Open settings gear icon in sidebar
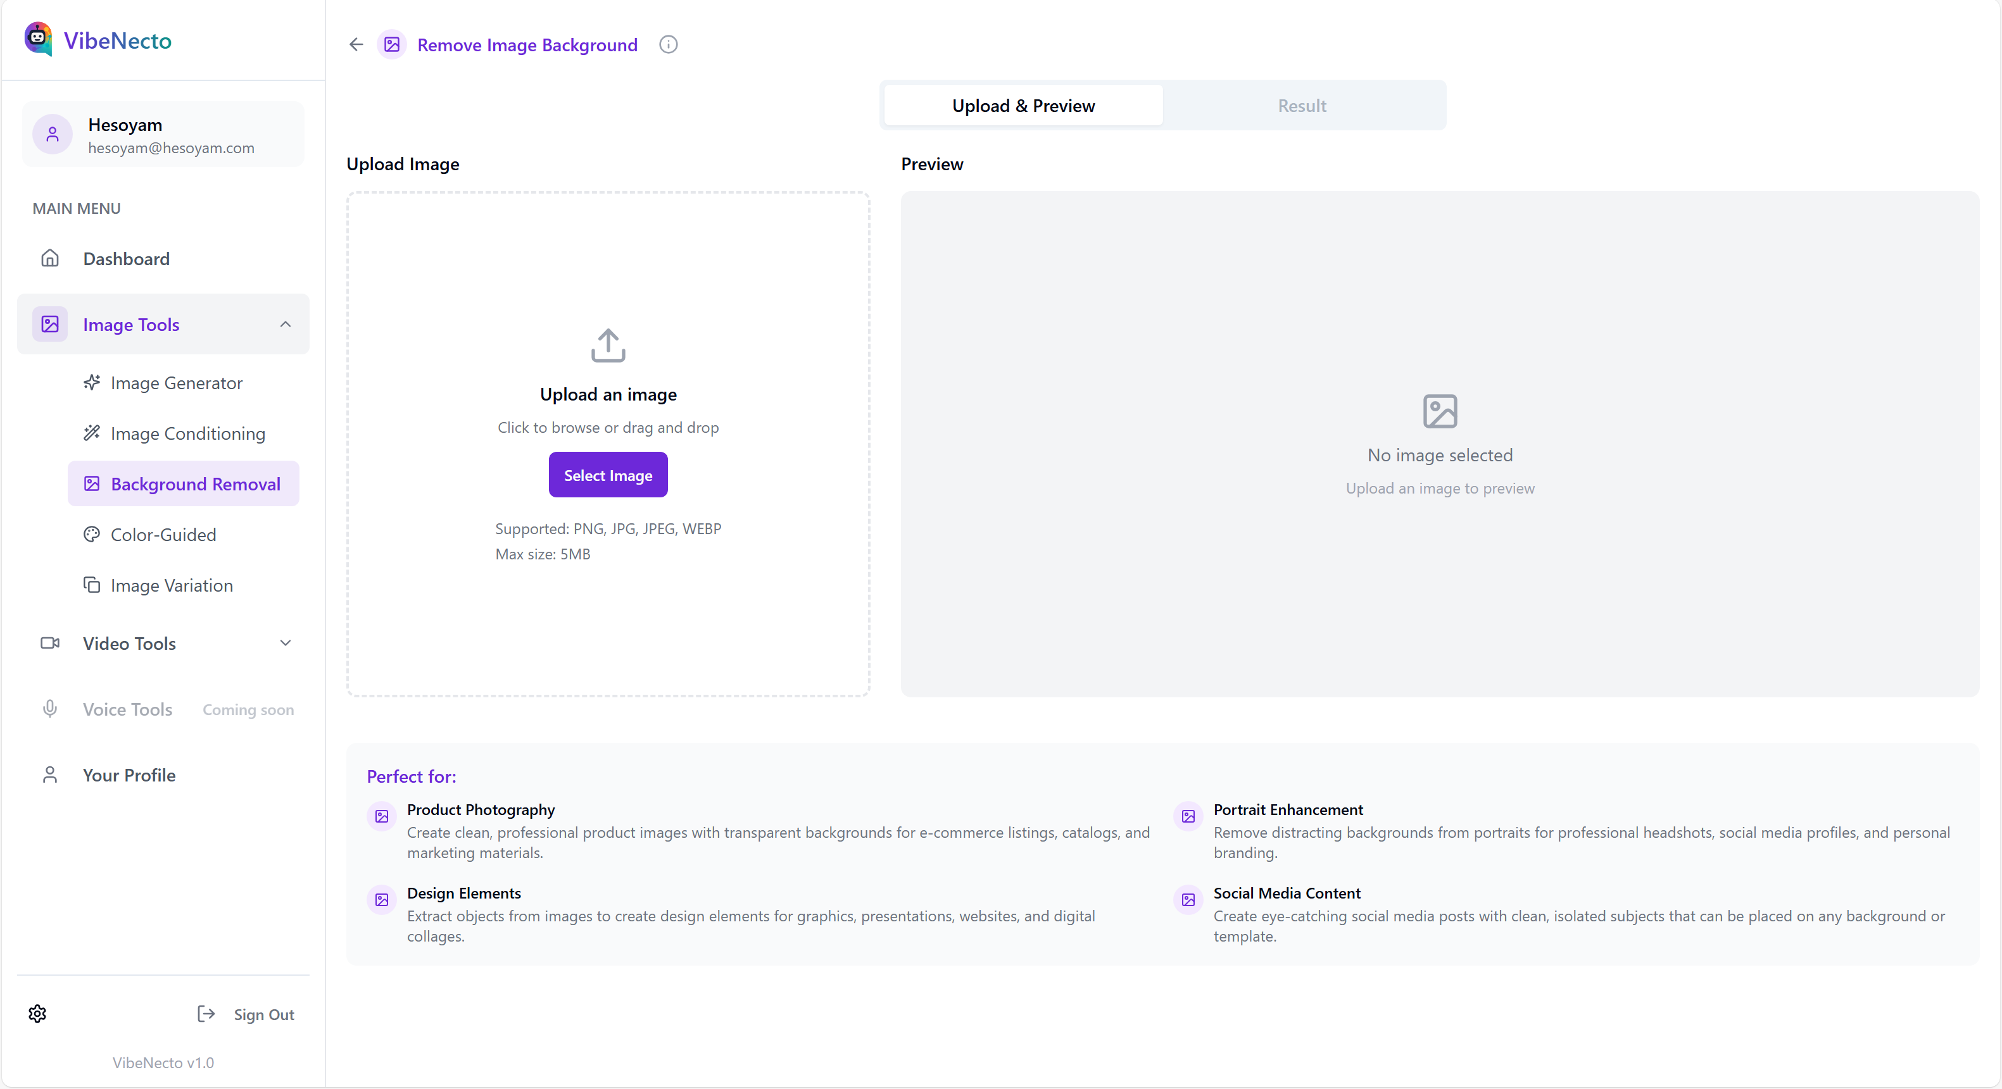Image resolution: width=2002 pixels, height=1089 pixels. pyautogui.click(x=37, y=1014)
